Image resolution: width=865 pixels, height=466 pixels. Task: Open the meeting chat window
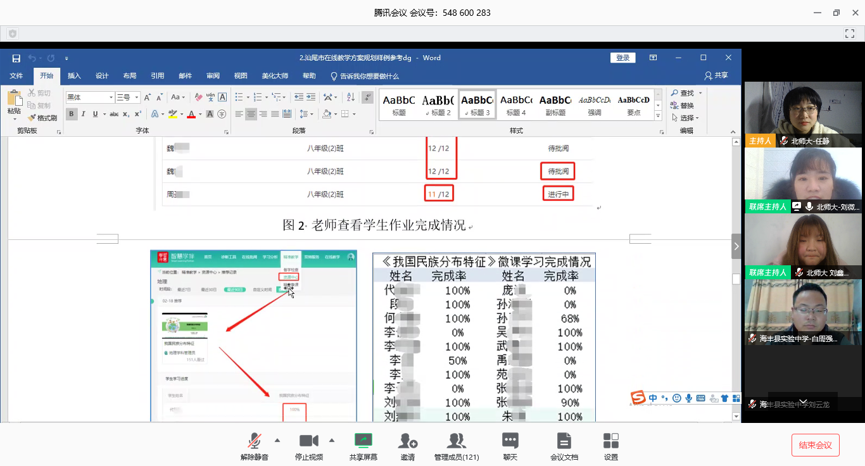510,446
